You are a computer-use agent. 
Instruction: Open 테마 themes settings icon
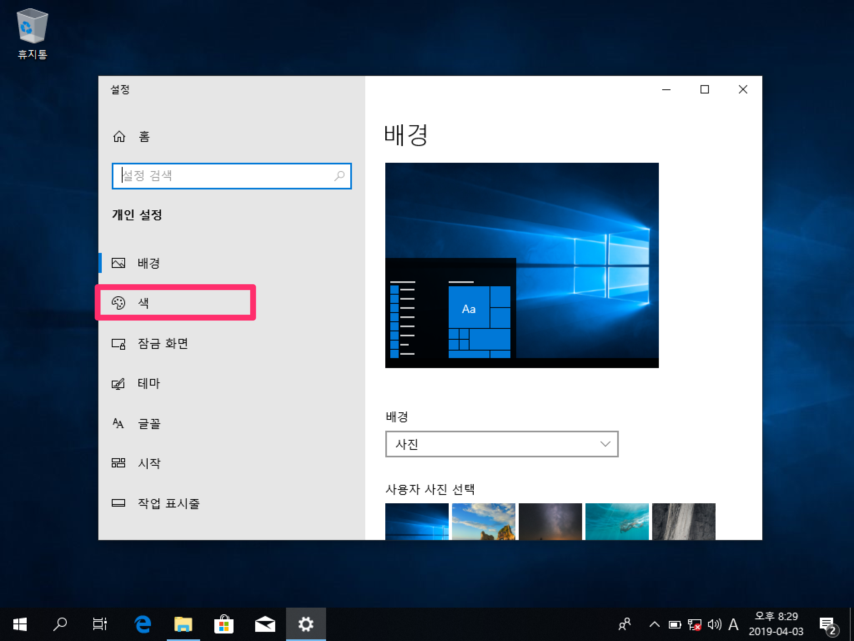[x=118, y=384]
